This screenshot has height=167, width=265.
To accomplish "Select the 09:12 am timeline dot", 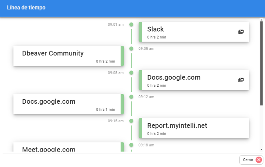I will click(131, 97).
